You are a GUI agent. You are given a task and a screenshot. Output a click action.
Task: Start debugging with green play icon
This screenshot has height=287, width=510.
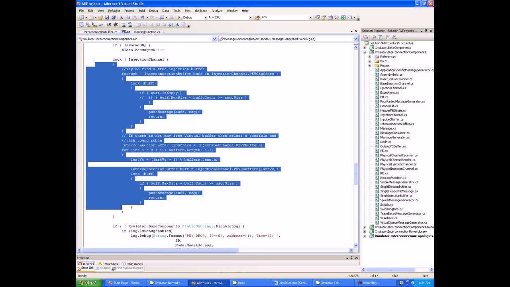[179, 18]
